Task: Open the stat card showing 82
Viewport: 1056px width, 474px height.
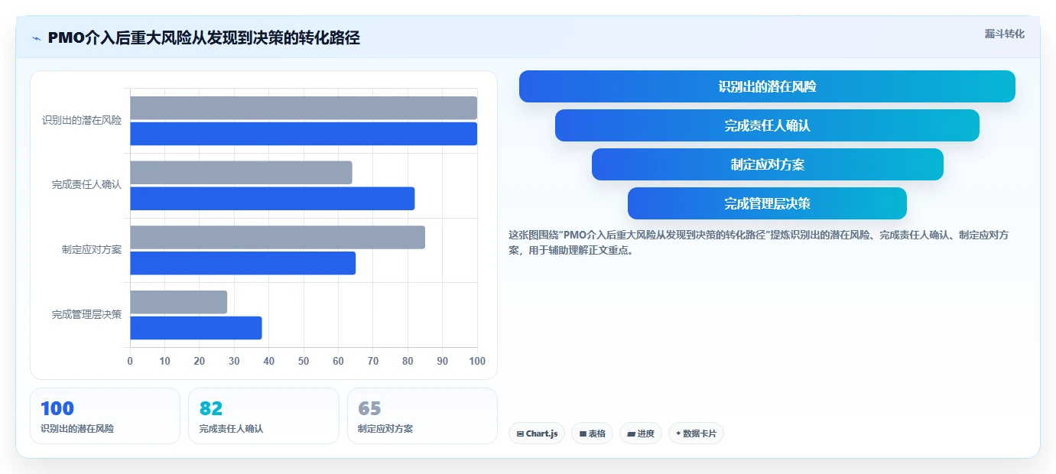Action: tap(264, 416)
